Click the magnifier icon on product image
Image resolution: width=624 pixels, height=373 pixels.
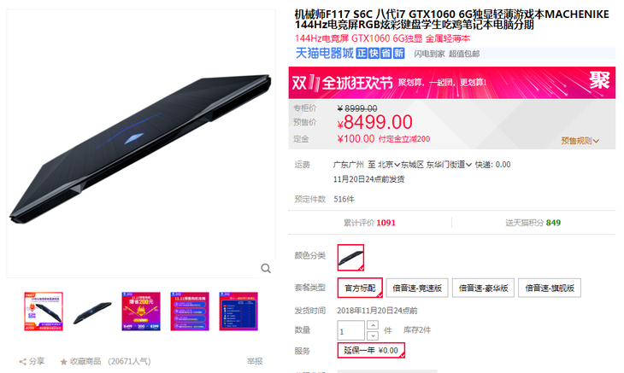[266, 269]
